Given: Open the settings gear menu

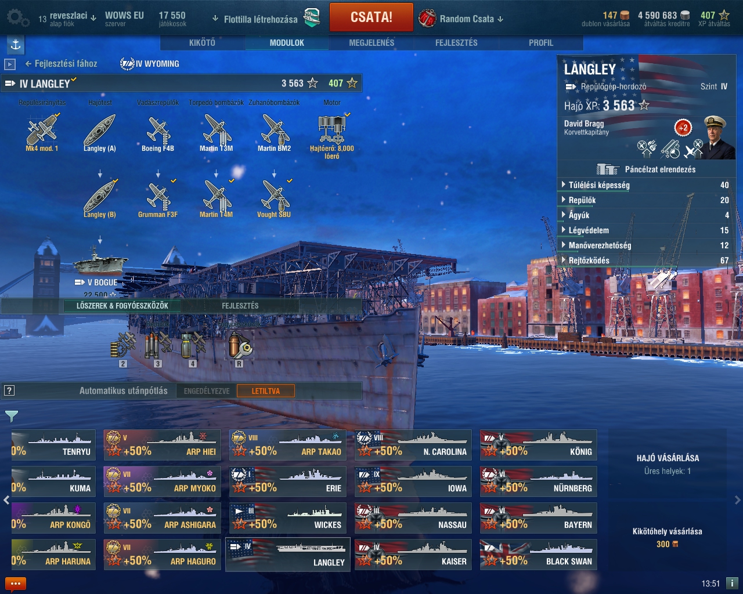Looking at the screenshot, I should 17,18.
